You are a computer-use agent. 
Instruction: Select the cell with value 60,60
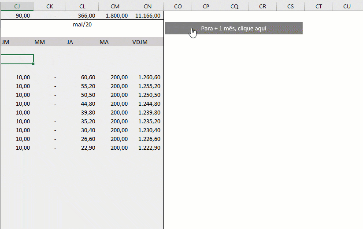[82, 77]
